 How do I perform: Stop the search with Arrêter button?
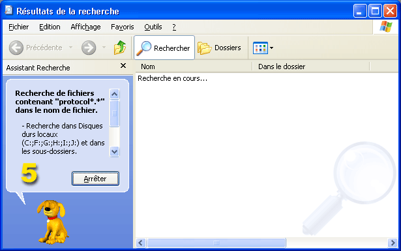(x=95, y=179)
